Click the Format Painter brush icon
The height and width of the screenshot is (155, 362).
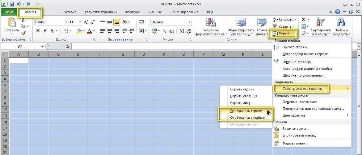pos(23,33)
